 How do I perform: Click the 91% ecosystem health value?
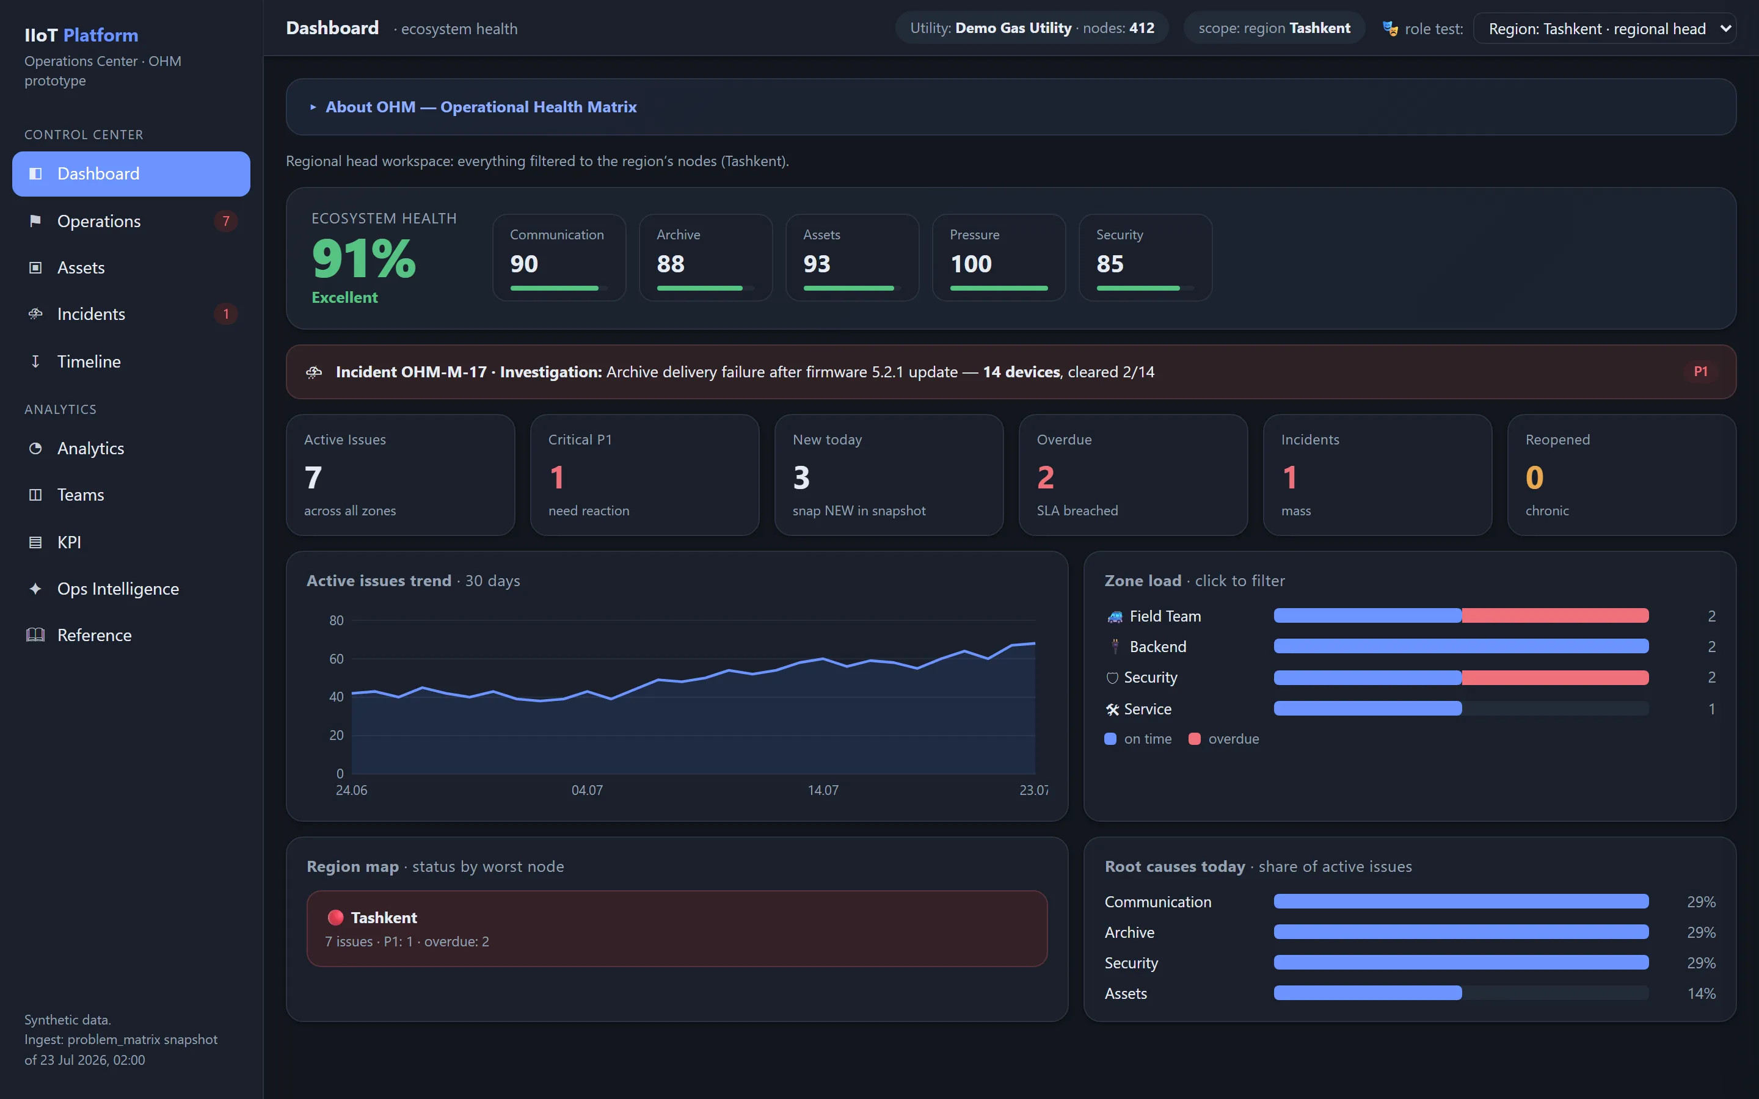363,259
